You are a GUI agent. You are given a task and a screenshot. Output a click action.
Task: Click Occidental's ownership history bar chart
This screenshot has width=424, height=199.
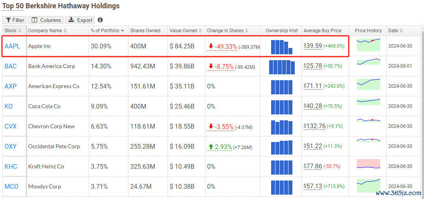[282, 147]
